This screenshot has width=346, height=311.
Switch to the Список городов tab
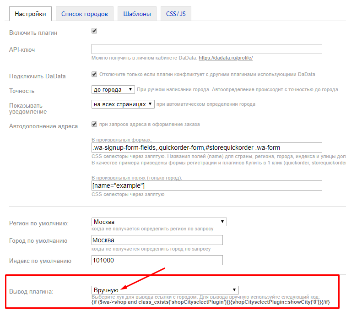point(85,14)
